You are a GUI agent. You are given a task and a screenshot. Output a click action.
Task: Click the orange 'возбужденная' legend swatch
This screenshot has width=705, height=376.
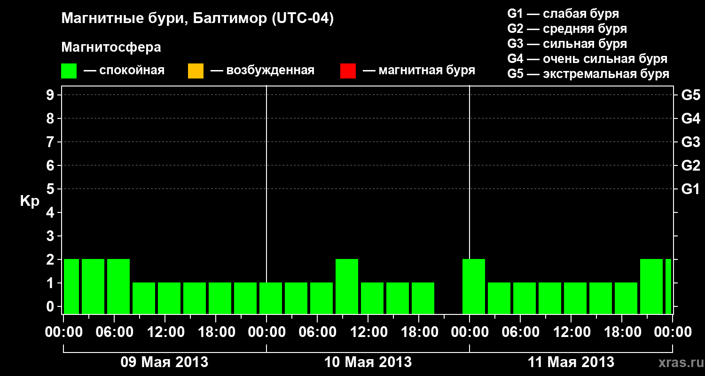click(x=196, y=71)
